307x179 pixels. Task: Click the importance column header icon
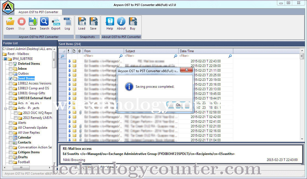click(x=68, y=51)
